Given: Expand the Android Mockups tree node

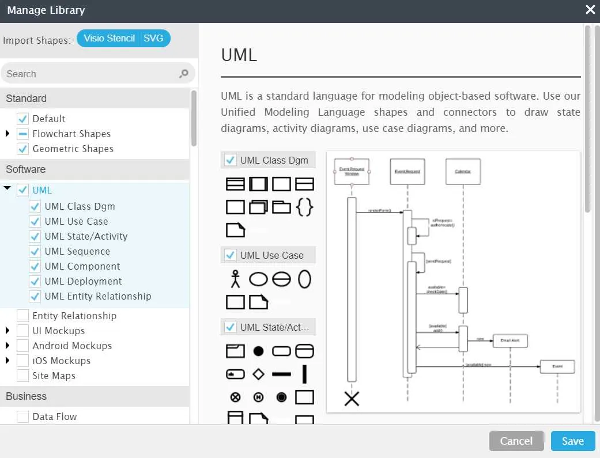Looking at the screenshot, I should click(x=7, y=346).
